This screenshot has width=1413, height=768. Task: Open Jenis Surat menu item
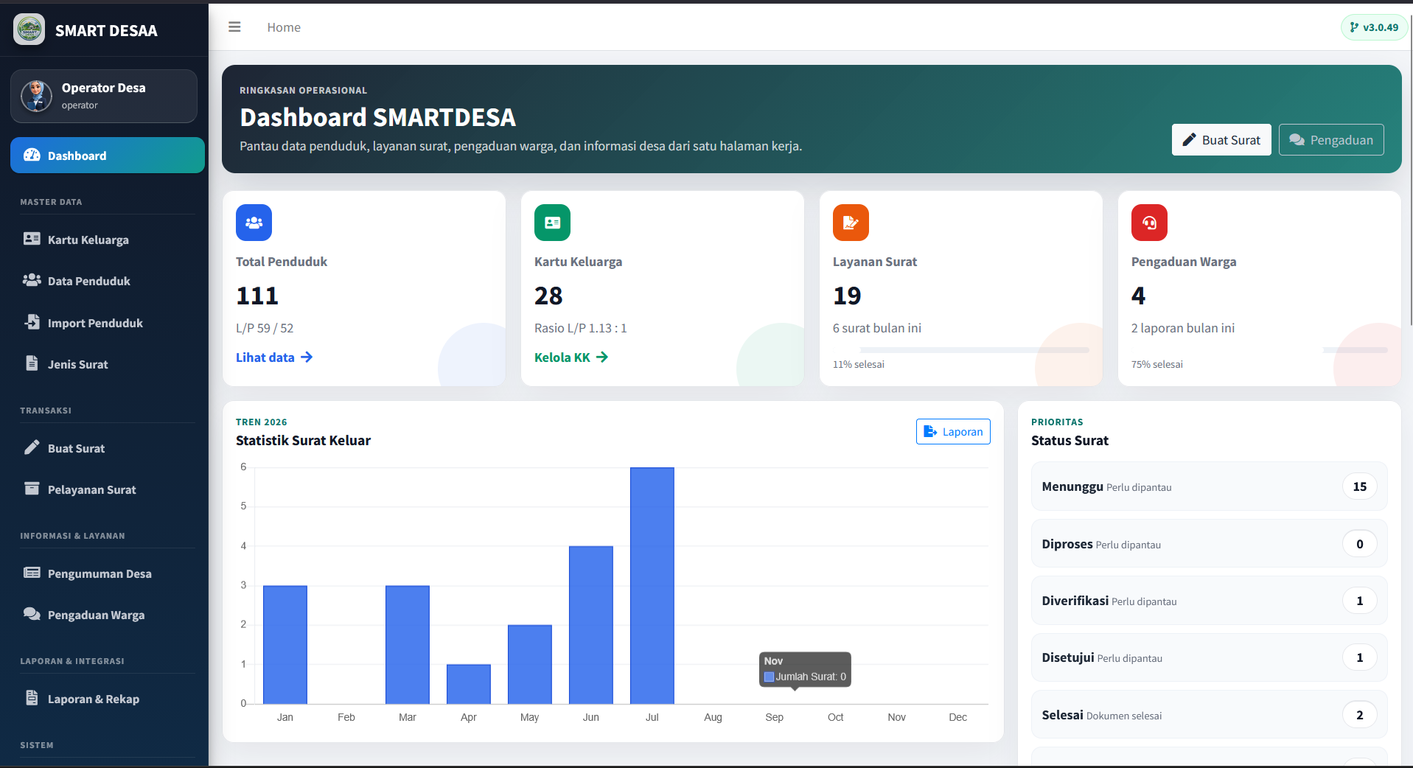coord(108,364)
